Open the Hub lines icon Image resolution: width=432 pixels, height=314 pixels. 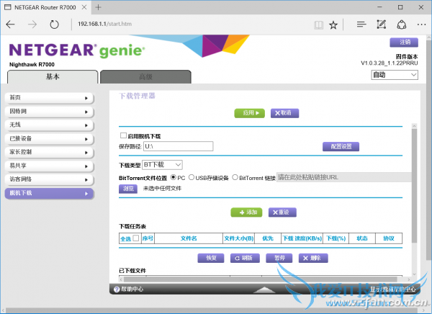tap(361, 24)
